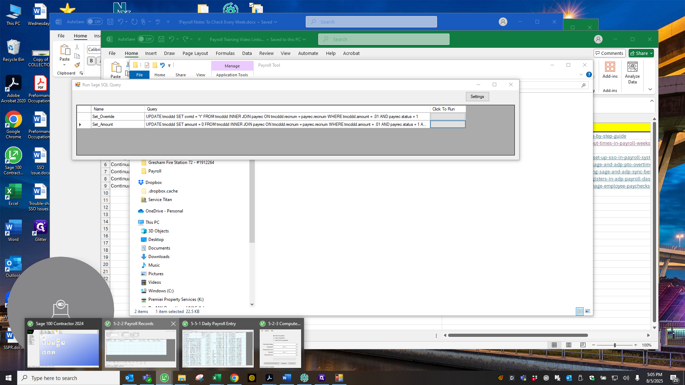Open the Analyze Data tool
685x385 pixels.
pos(632,73)
